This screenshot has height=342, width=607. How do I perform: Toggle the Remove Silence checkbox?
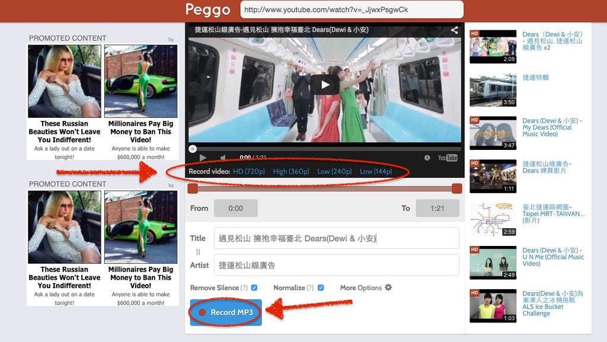(254, 287)
